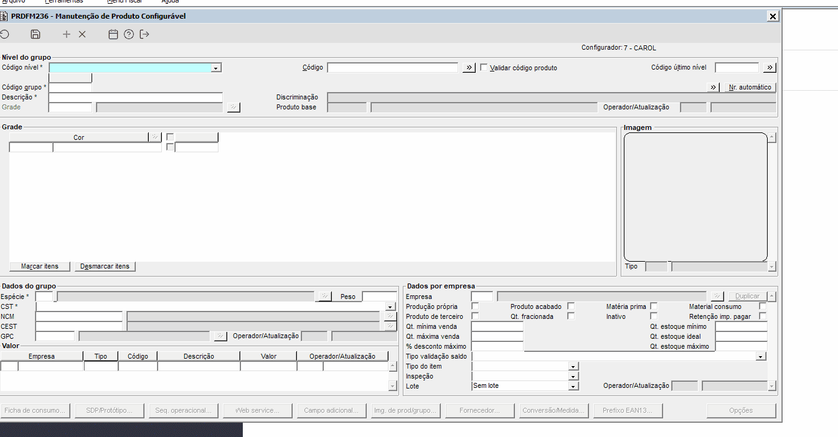838x437 pixels.
Task: Open the calendar icon in toolbar
Action: [x=113, y=34]
